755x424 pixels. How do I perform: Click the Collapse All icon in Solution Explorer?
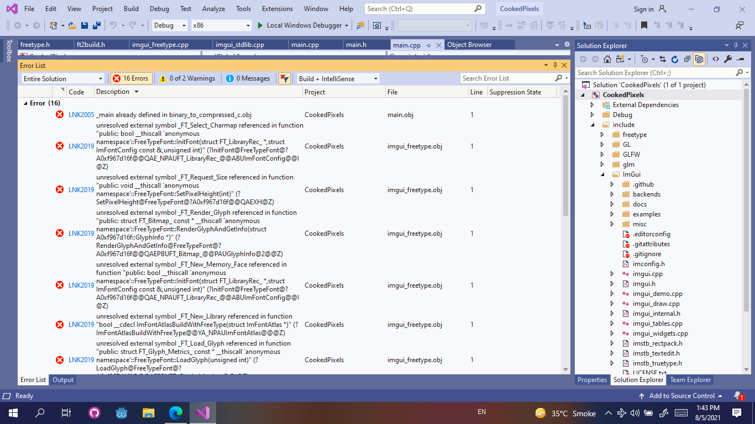click(x=687, y=59)
